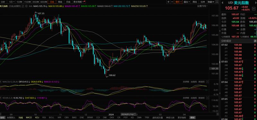The image size is (257, 120).
Task: Go to previous symbol left arrow
Action: click(x=223, y=3)
